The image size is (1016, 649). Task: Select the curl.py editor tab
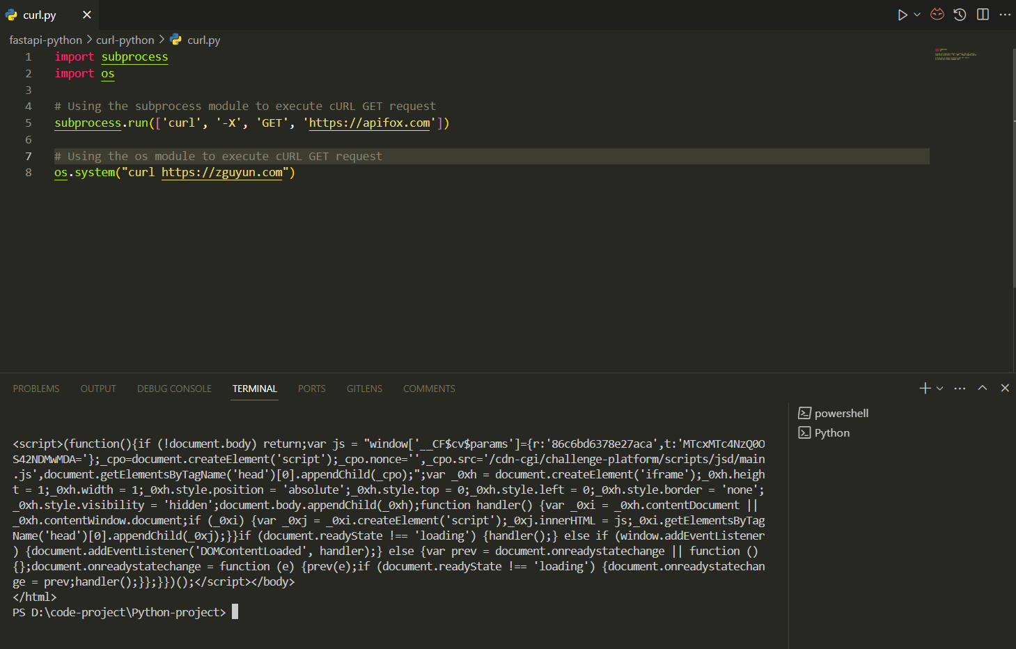(49, 15)
